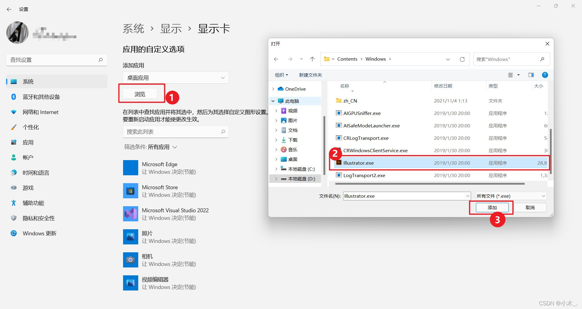Open the 组织 menu
Image resolution: width=582 pixels, height=309 pixels.
coord(281,75)
